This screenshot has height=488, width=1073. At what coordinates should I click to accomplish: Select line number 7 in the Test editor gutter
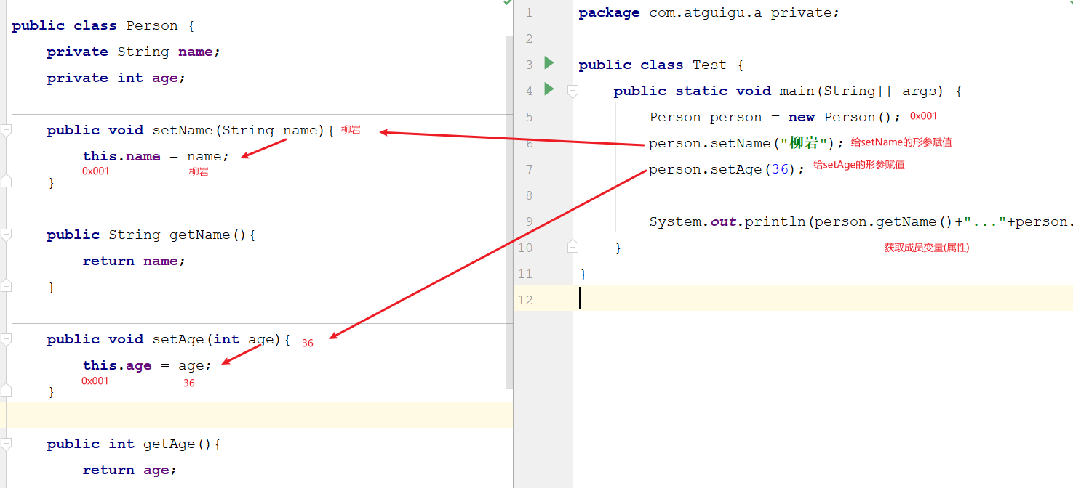tap(528, 169)
